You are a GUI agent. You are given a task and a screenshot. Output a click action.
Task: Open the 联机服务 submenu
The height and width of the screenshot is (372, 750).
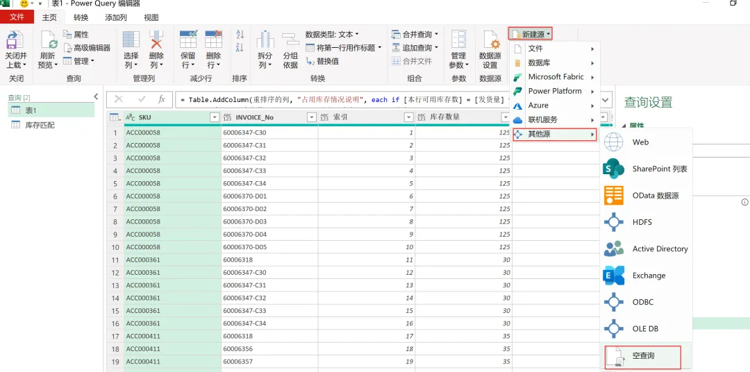pyautogui.click(x=554, y=120)
